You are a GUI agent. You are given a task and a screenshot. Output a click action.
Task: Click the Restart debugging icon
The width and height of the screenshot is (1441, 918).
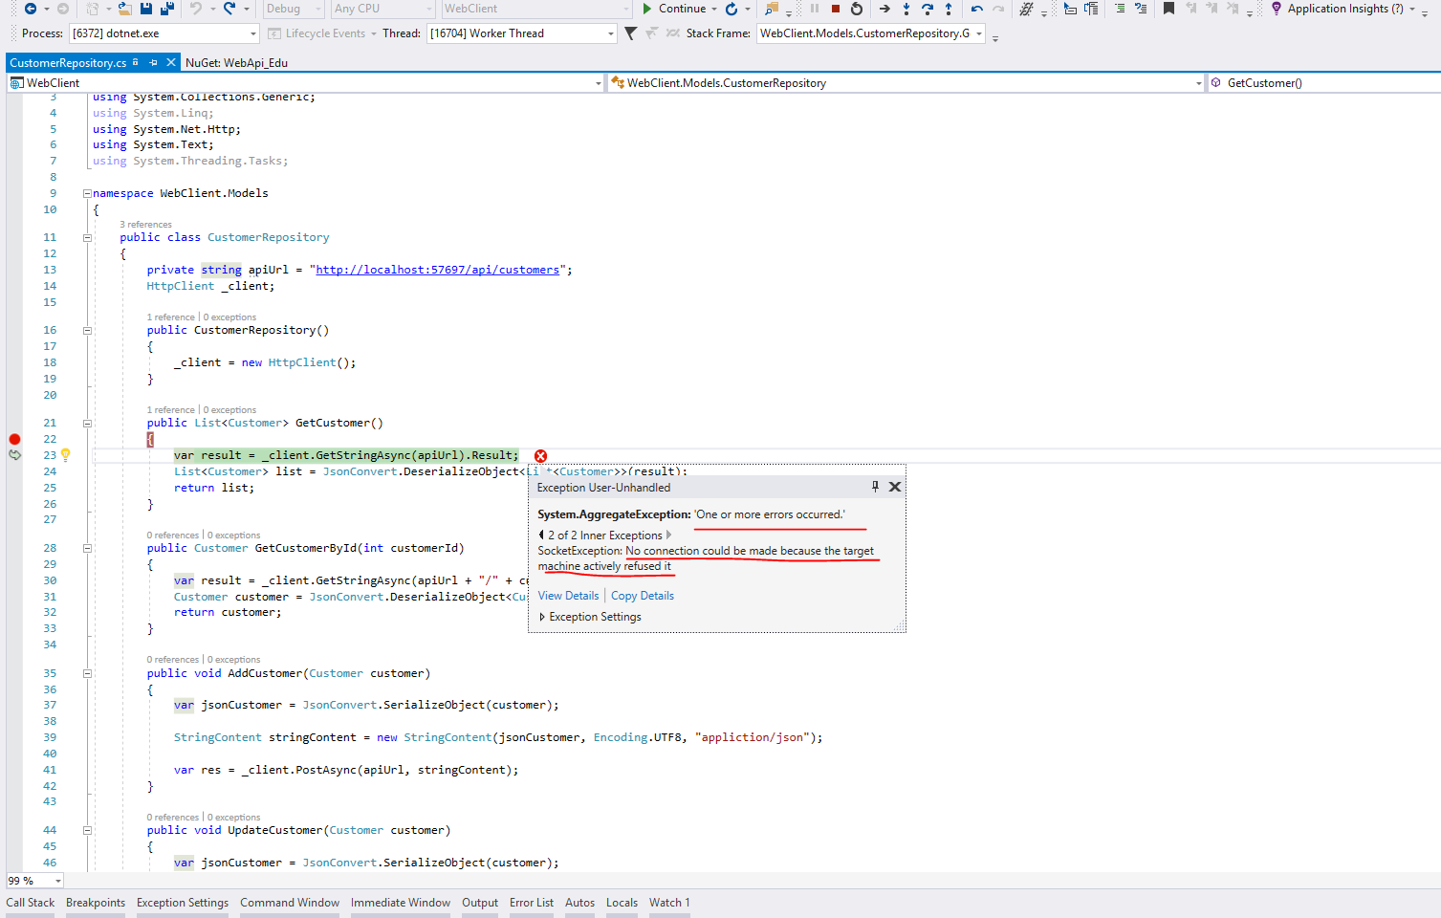(x=857, y=9)
